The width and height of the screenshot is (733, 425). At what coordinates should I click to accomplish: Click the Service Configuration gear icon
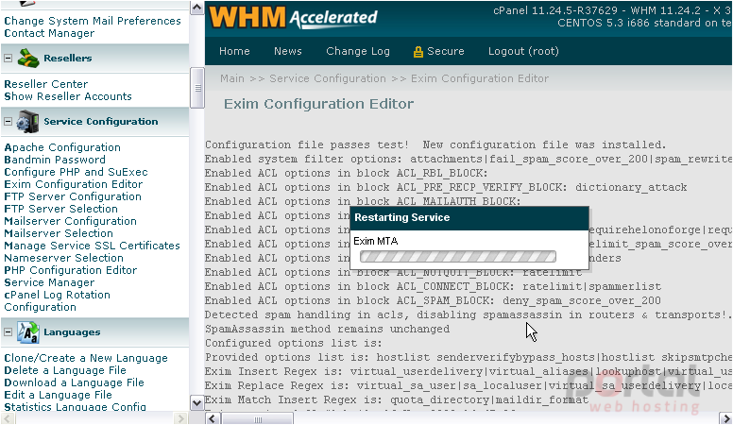click(x=28, y=122)
